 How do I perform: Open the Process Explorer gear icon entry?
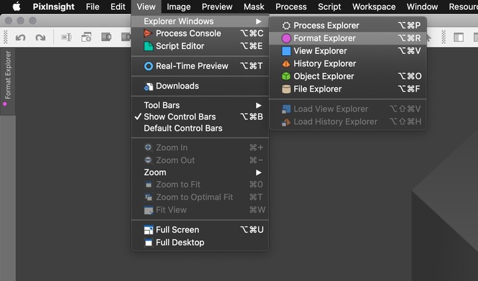click(x=348, y=25)
